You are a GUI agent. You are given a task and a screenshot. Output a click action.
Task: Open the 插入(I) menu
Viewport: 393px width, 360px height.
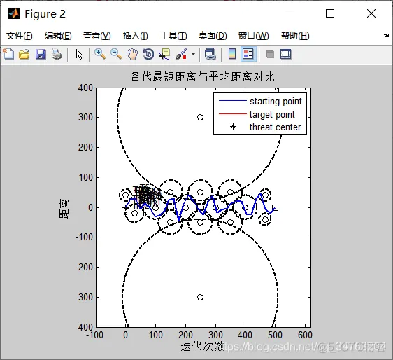tap(136, 36)
